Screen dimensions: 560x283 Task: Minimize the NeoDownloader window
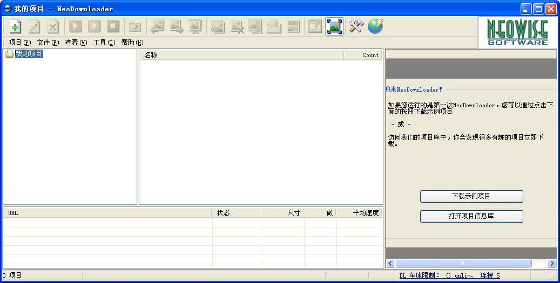[526, 9]
